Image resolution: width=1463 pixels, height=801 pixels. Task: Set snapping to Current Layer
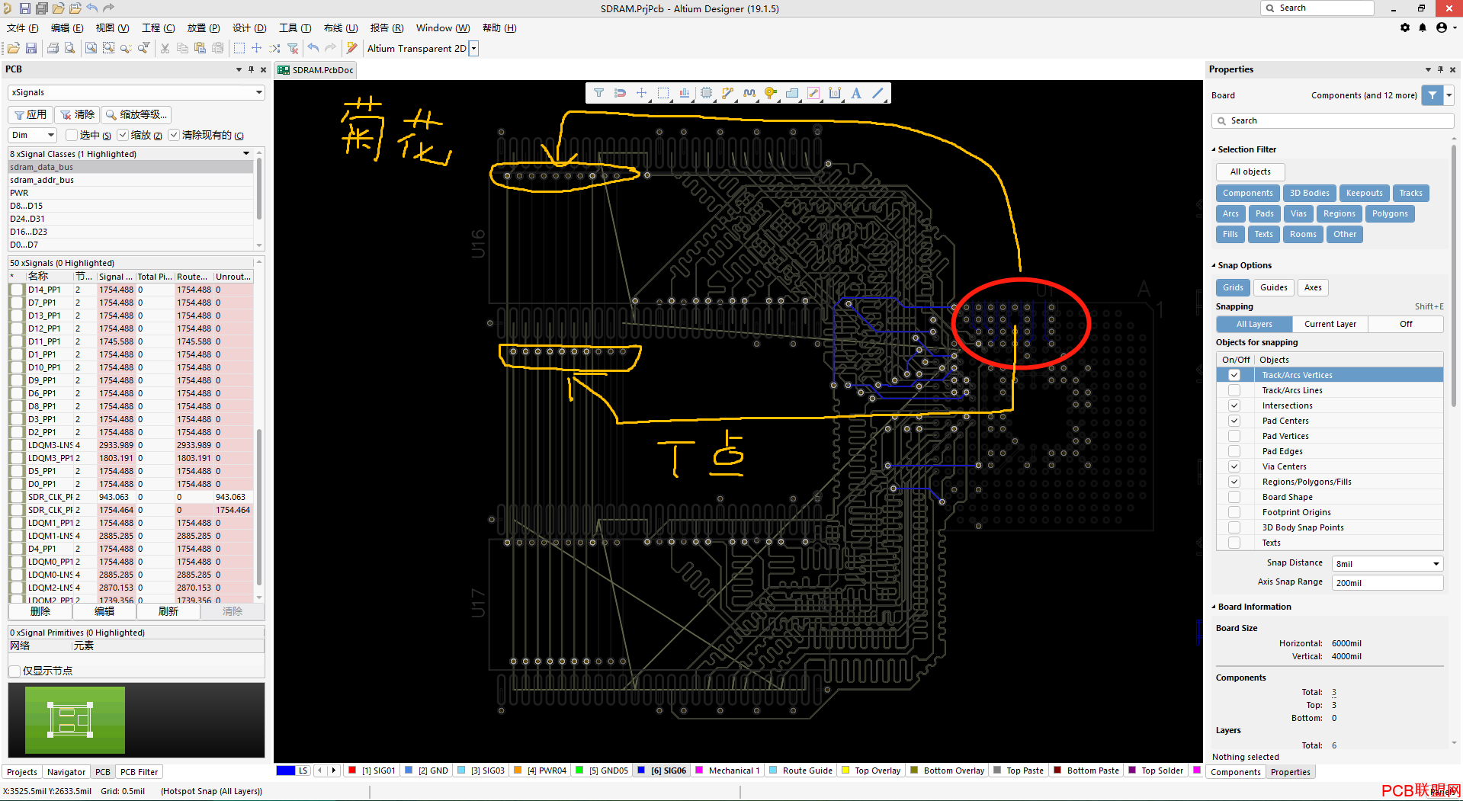tap(1330, 324)
